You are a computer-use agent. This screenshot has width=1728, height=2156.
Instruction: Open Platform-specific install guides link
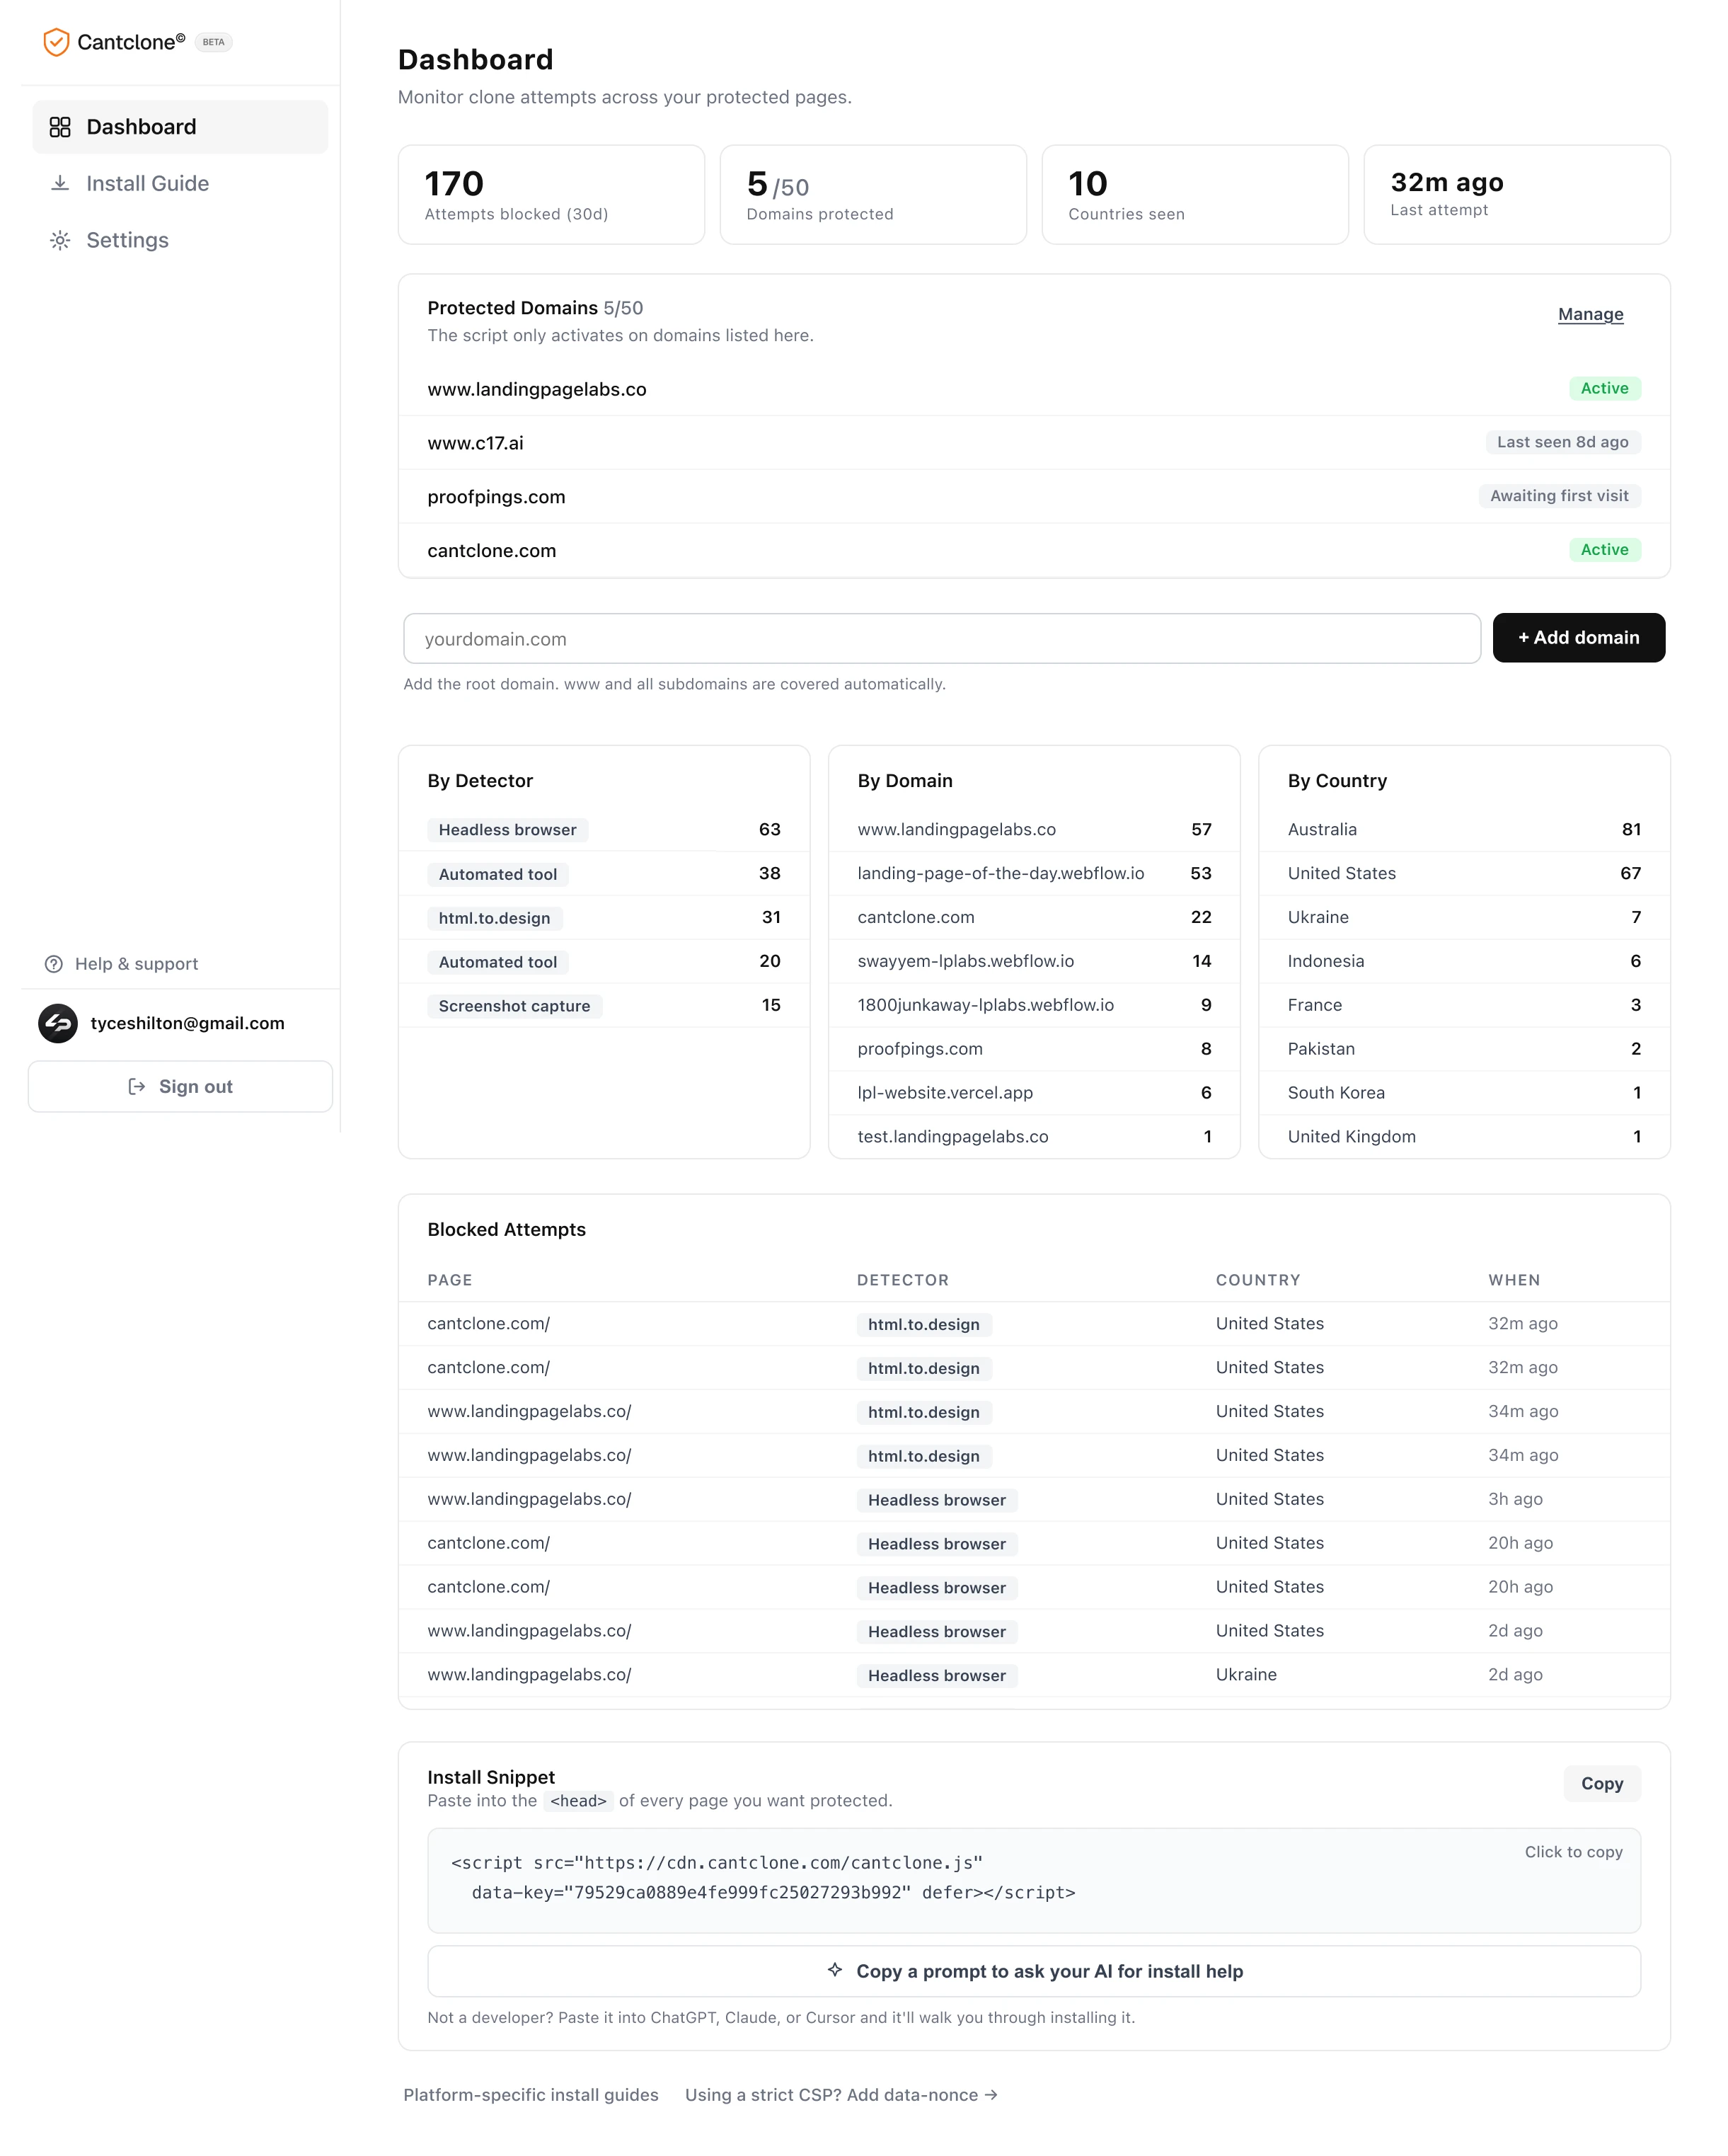(x=531, y=2094)
